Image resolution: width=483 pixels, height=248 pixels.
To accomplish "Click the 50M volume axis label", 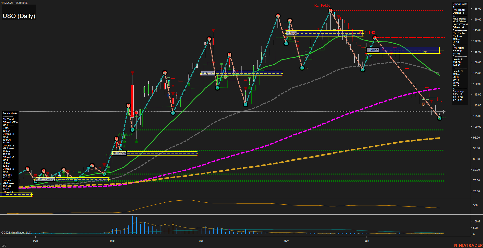I will tap(476, 228).
